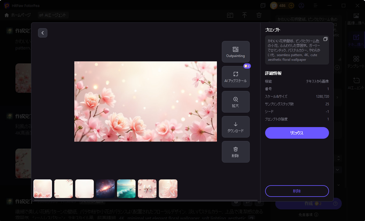
Task: Go back using the arrow in the preview dialog
Action: tap(43, 33)
